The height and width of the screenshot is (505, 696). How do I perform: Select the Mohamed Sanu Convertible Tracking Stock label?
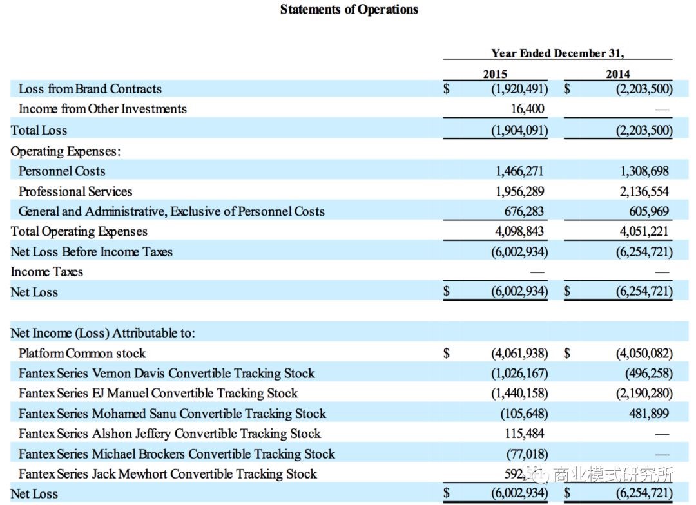(172, 414)
